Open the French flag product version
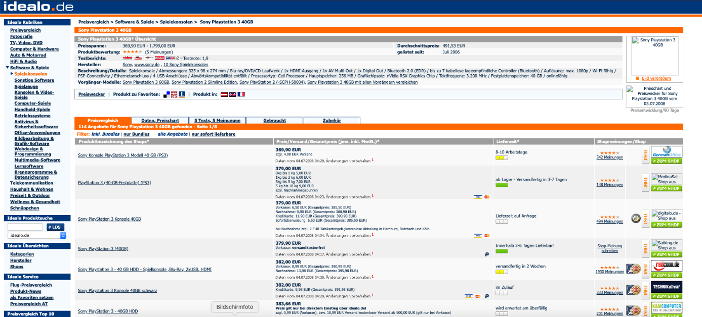The image size is (702, 317). point(241,94)
